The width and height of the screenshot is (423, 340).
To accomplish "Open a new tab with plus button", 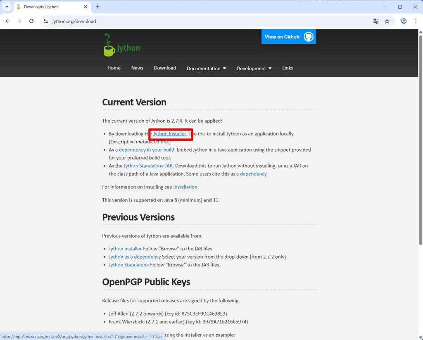I will [x=97, y=7].
